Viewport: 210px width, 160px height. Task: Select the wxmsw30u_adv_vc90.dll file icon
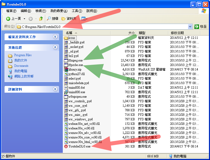(66, 133)
